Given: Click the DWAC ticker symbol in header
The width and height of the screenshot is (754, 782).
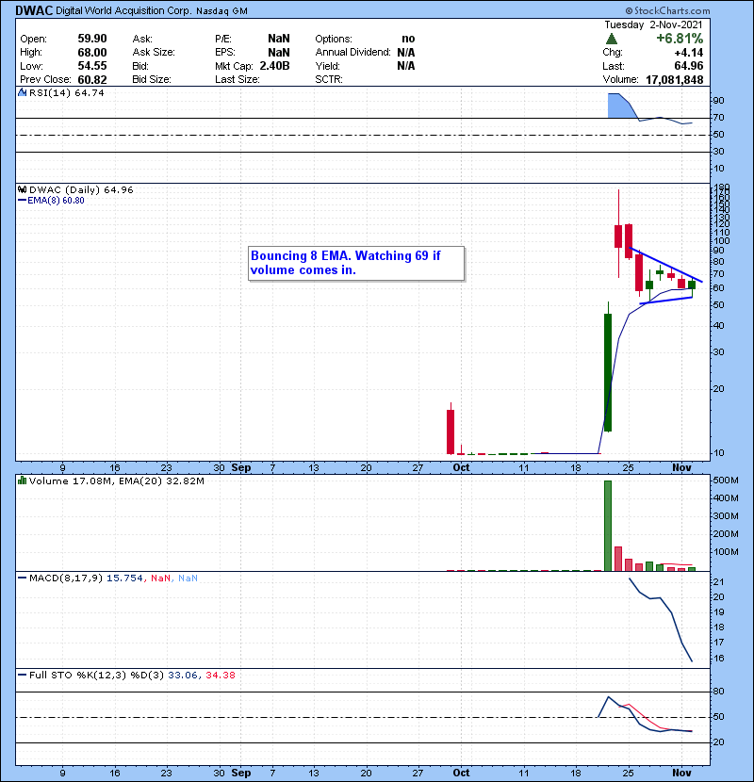Looking at the screenshot, I should 34,10.
